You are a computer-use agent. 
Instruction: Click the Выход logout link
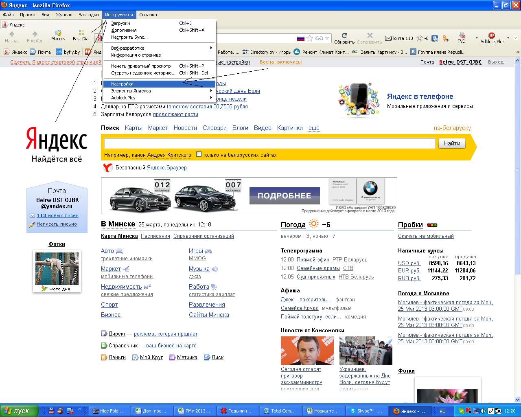click(x=496, y=62)
